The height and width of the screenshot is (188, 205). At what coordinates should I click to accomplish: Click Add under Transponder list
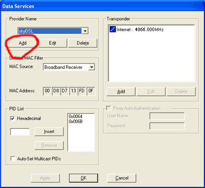tap(121, 91)
